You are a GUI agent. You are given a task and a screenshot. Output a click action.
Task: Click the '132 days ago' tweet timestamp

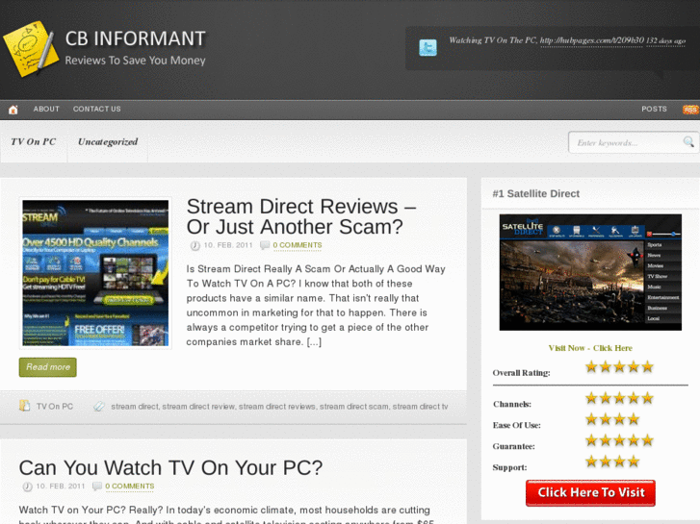point(665,41)
